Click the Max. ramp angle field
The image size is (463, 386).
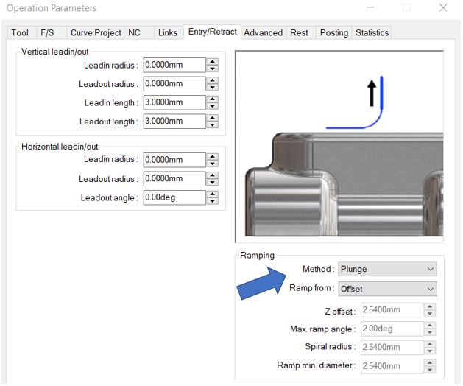(x=392, y=329)
